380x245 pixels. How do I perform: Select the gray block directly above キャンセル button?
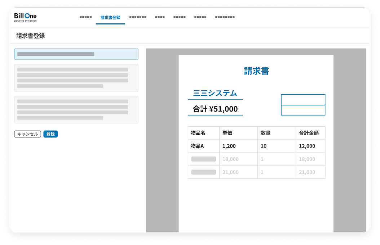click(x=76, y=109)
